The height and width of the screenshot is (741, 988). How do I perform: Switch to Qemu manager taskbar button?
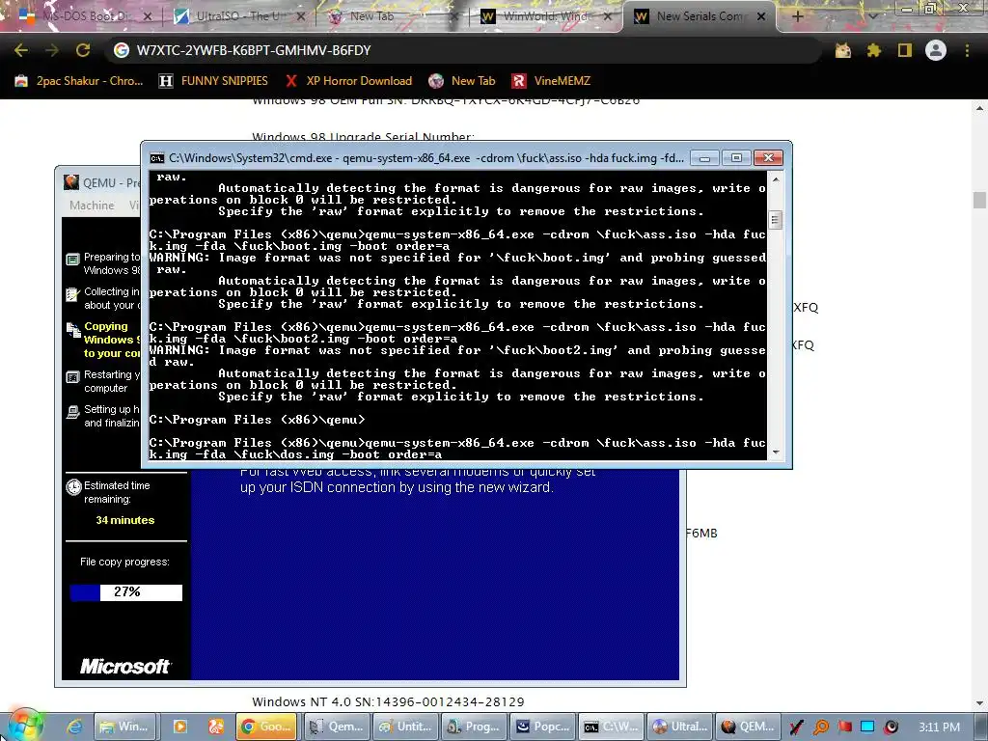pos(337,727)
